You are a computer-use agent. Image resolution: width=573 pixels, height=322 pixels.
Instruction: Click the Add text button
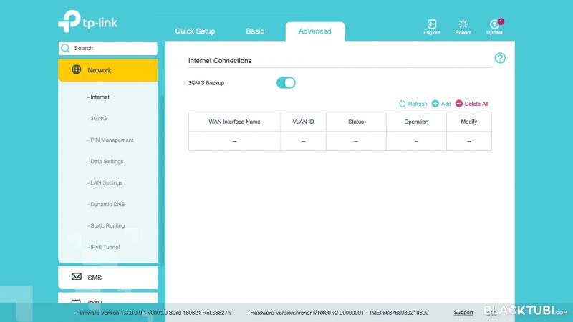point(446,104)
